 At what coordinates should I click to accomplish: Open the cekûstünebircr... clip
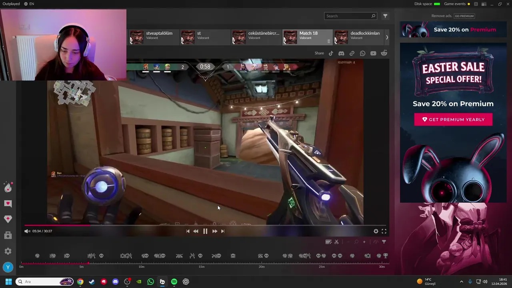click(256, 37)
